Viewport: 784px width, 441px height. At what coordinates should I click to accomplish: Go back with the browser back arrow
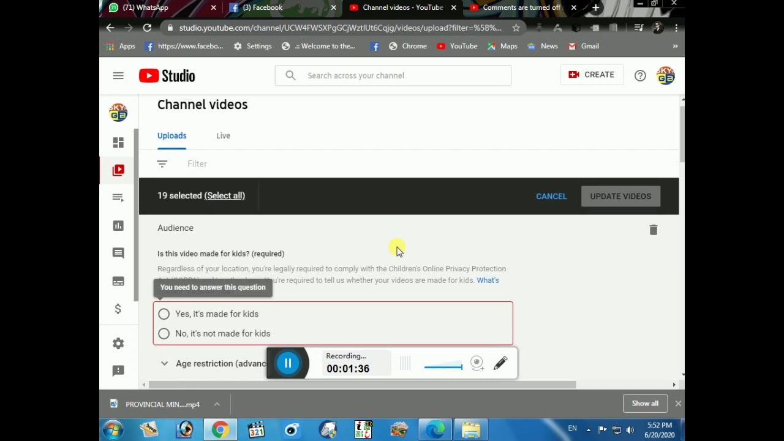pos(110,28)
